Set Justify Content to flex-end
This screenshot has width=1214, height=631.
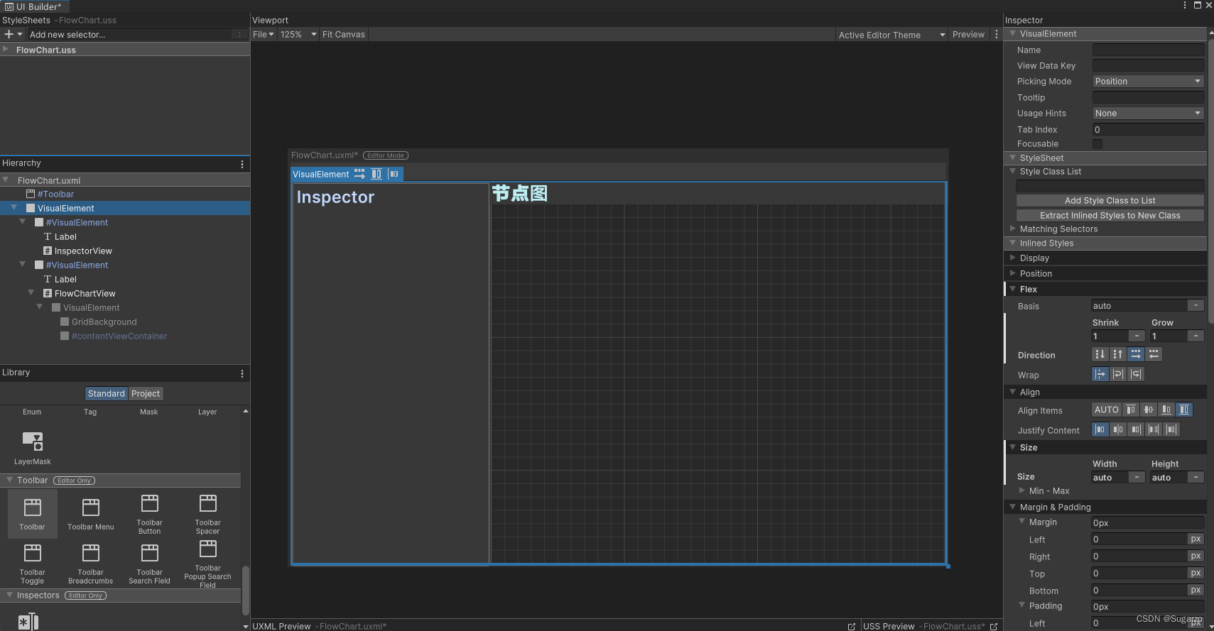click(x=1136, y=429)
